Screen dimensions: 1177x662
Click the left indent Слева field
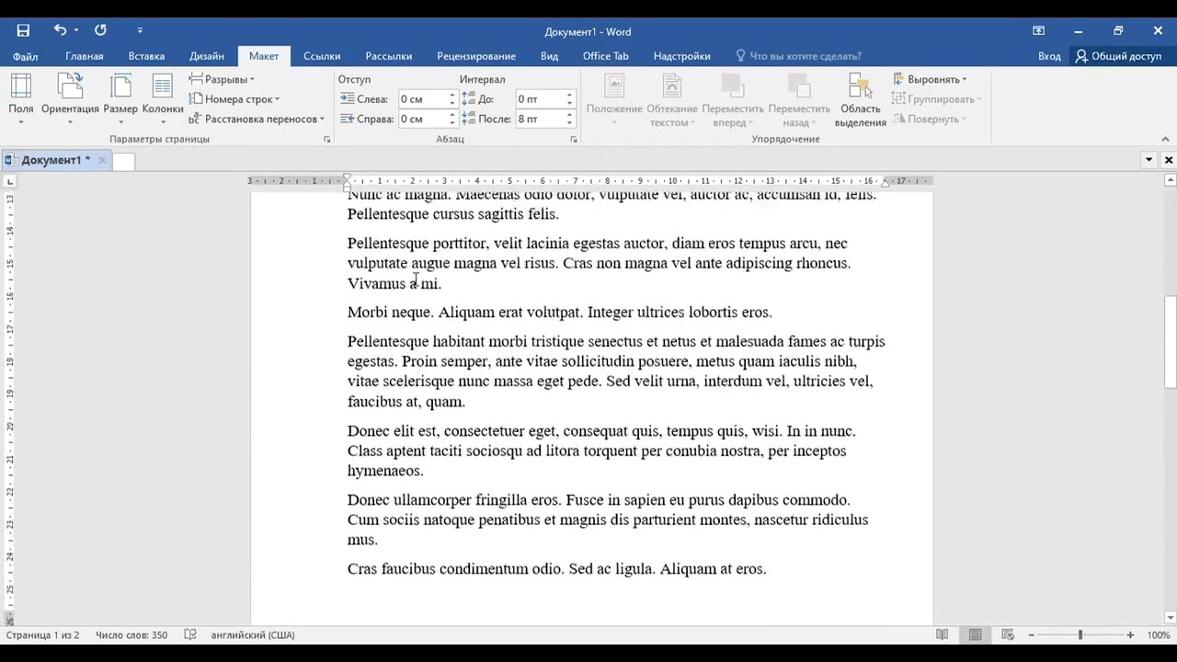point(423,99)
